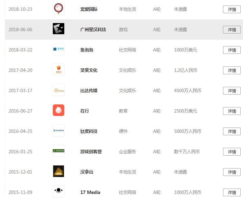Select the date 2018-10-23
Screen dimensions: 243x198
(20, 9)
